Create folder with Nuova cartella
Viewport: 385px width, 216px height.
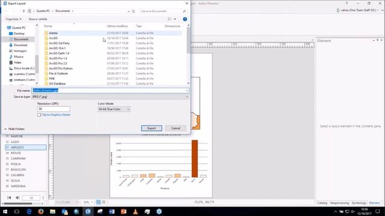[x=38, y=19]
